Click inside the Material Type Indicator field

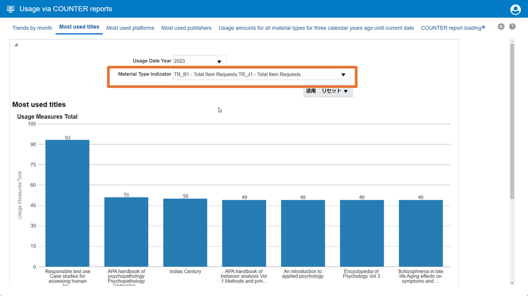click(x=255, y=75)
